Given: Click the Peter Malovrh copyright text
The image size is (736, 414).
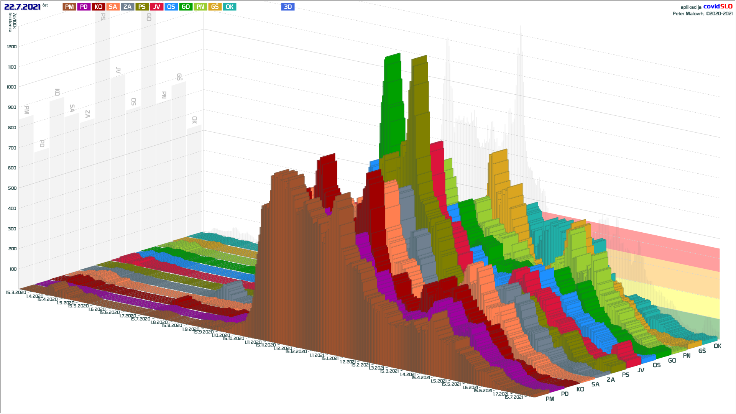Looking at the screenshot, I should [702, 14].
